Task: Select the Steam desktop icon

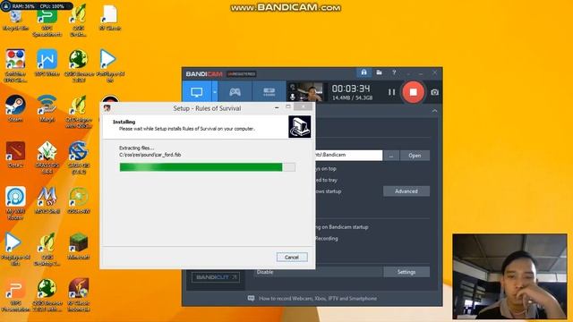Action: click(15, 108)
